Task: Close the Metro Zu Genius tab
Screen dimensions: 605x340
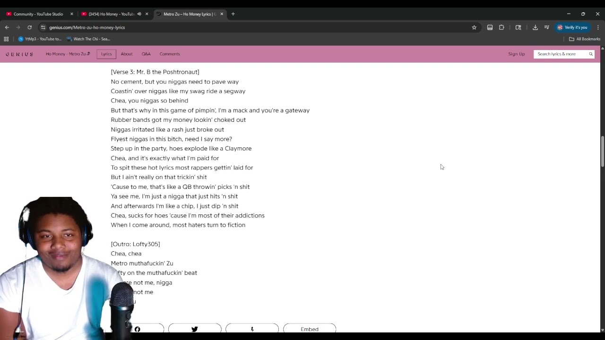Action: [x=222, y=14]
